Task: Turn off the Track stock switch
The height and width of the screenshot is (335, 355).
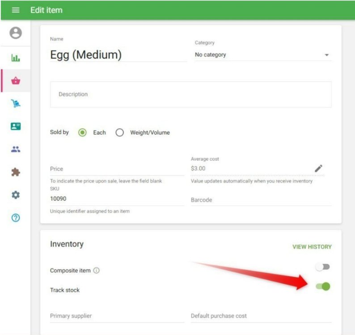Action: point(323,287)
